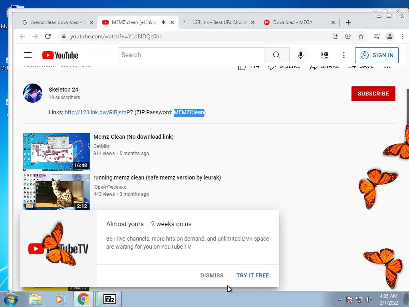The width and height of the screenshot is (409, 307).
Task: Click the Action Center flag tray icon
Action: click(x=349, y=299)
